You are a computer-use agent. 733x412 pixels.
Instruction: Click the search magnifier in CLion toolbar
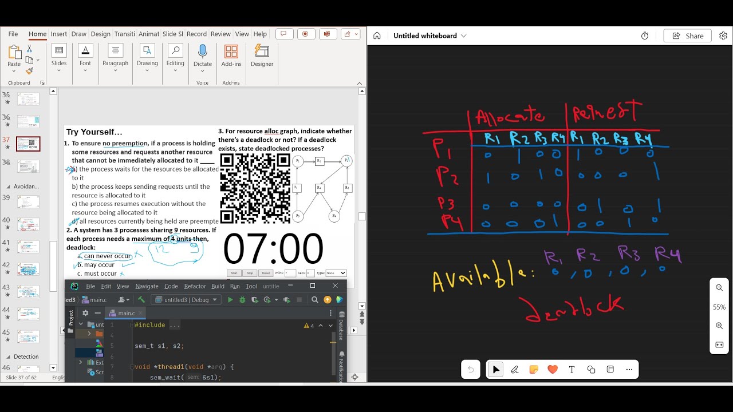coord(315,299)
